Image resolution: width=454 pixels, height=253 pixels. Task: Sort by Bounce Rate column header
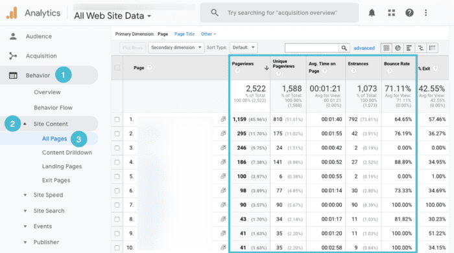[x=397, y=64]
